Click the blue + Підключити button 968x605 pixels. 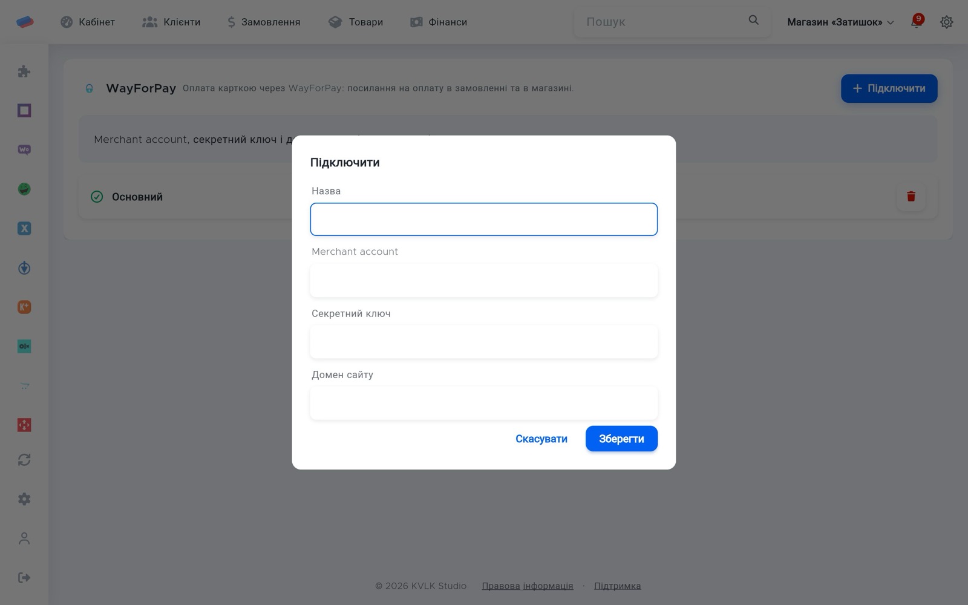889,88
